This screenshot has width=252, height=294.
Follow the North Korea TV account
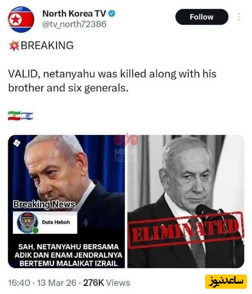click(202, 17)
